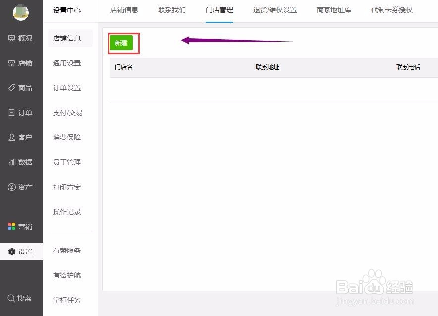Open 操作记录 in the sidebar

point(67,212)
